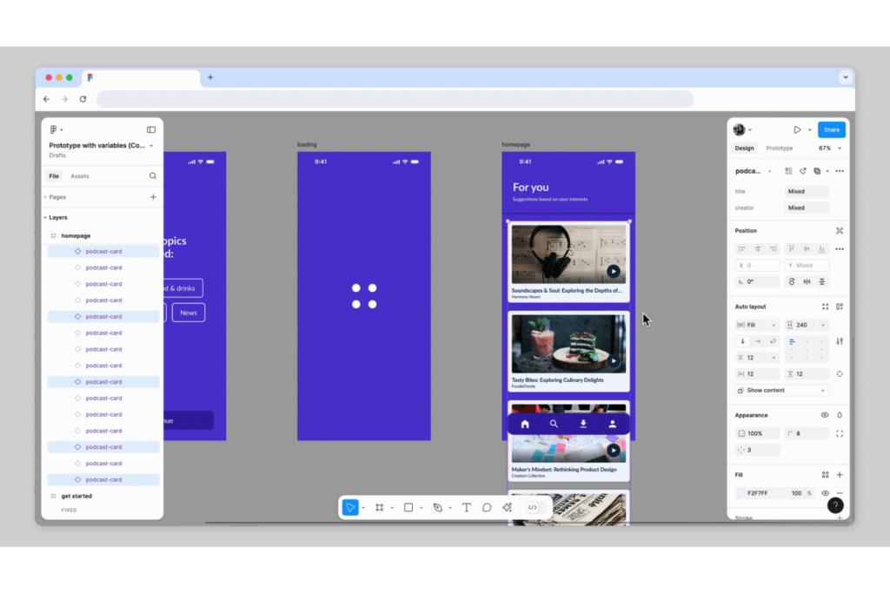Add a new fill with plus
890x593 pixels.
pos(840,475)
